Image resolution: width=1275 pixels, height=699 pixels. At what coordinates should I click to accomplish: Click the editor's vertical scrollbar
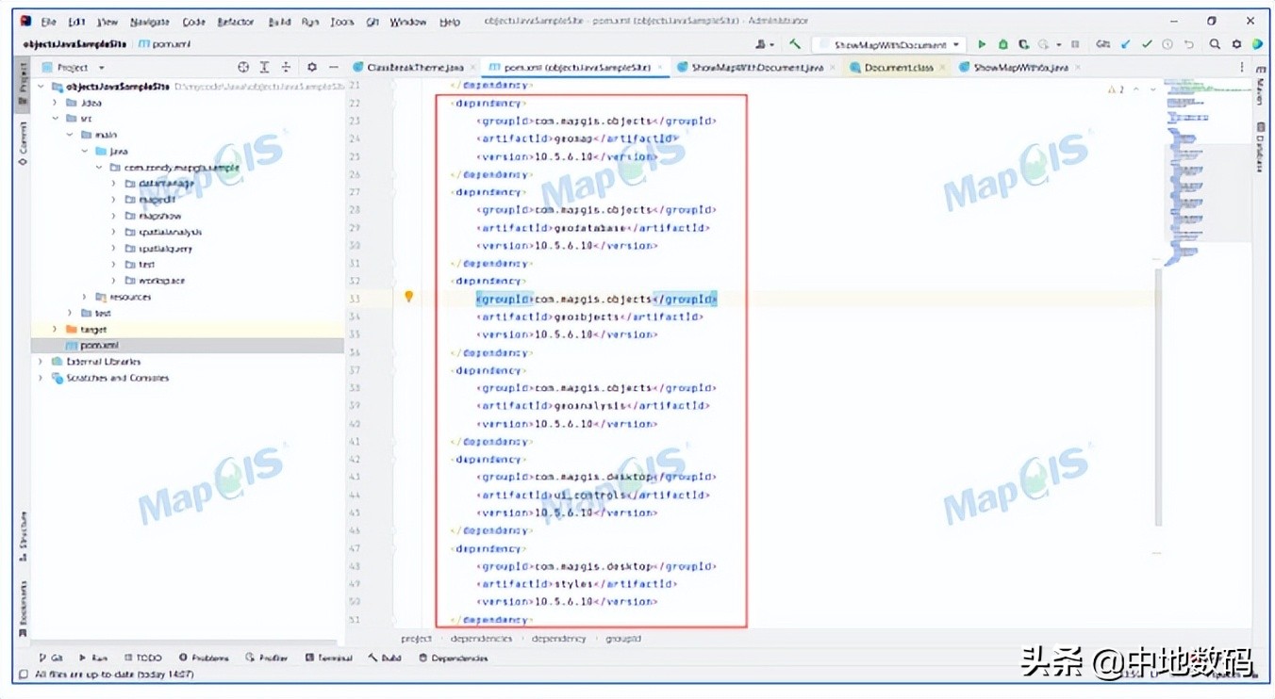click(x=1158, y=396)
